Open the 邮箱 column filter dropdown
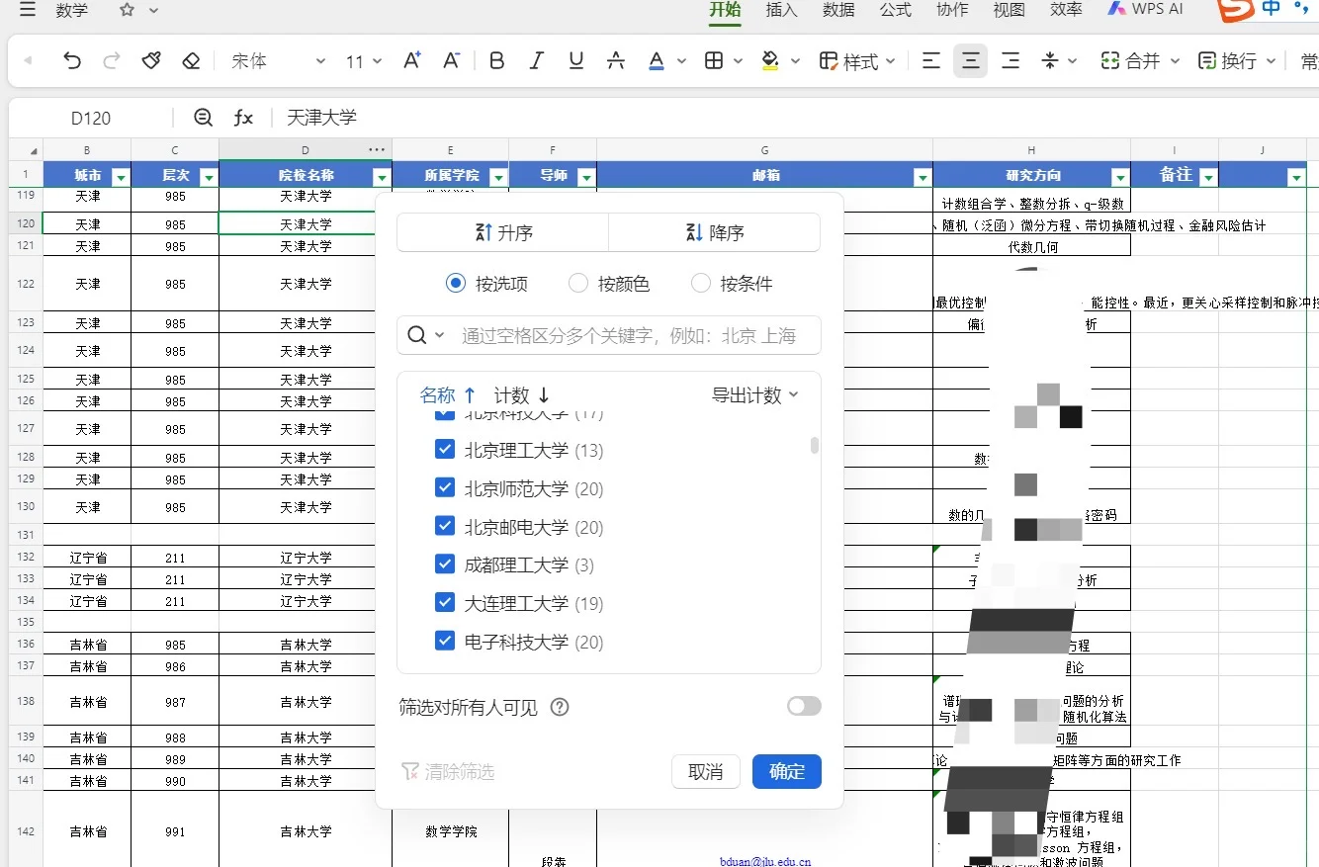1319x867 pixels. 923,177
